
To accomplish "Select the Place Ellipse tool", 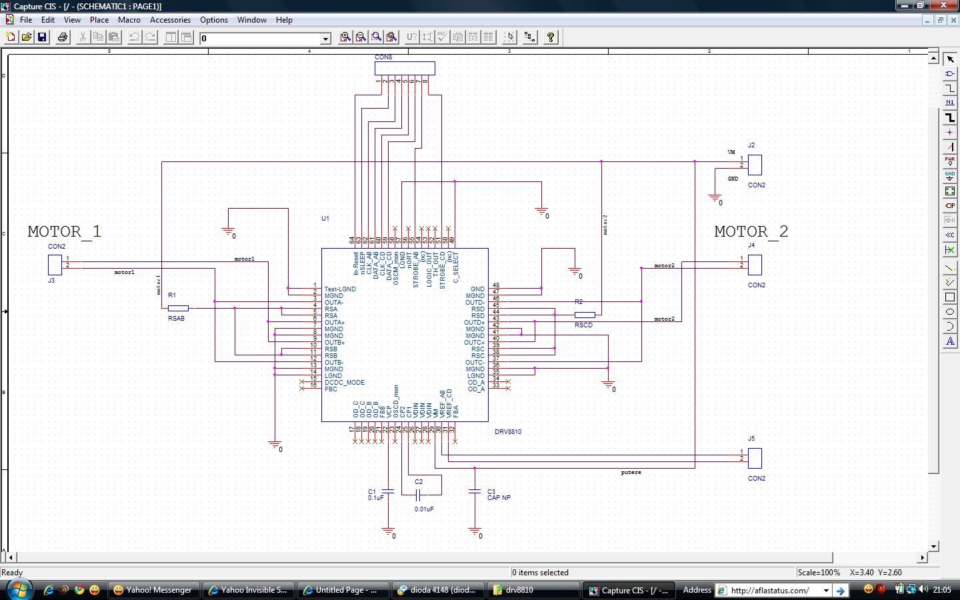I will 950,312.
